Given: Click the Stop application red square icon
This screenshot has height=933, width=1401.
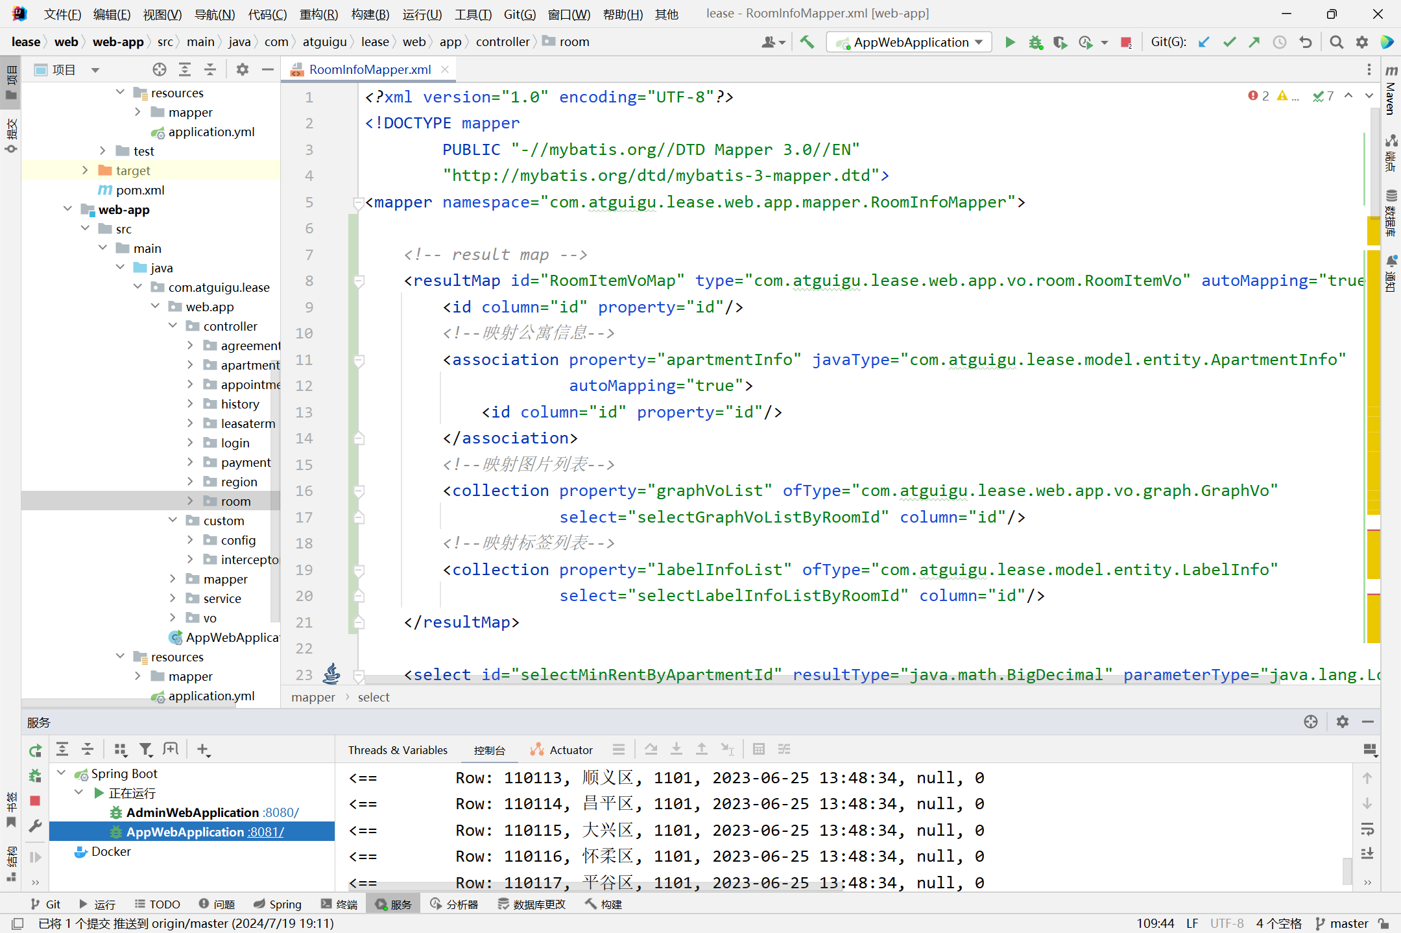Looking at the screenshot, I should 1125,41.
